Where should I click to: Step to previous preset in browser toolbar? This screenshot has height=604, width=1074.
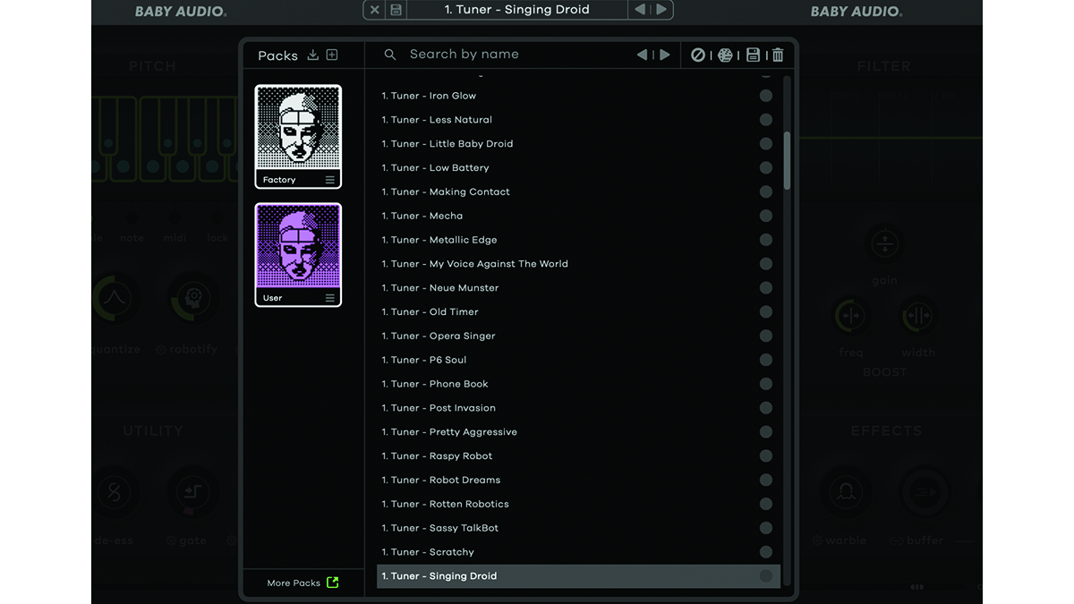pyautogui.click(x=642, y=55)
